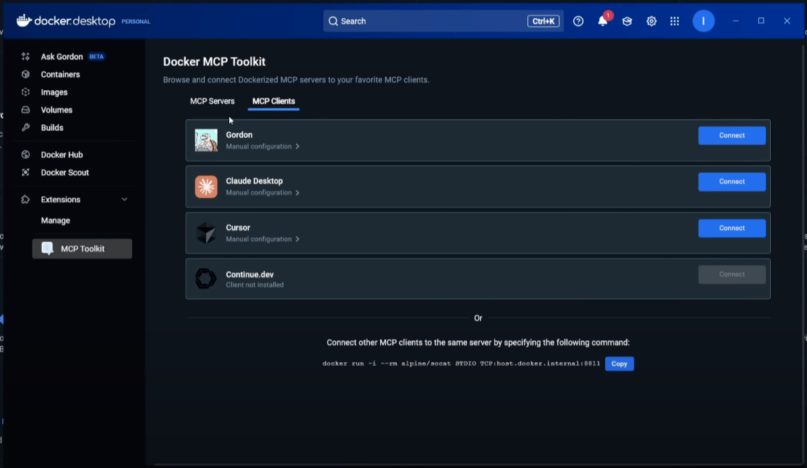Image resolution: width=807 pixels, height=468 pixels.
Task: Connect the Gordon client
Action: coord(732,136)
